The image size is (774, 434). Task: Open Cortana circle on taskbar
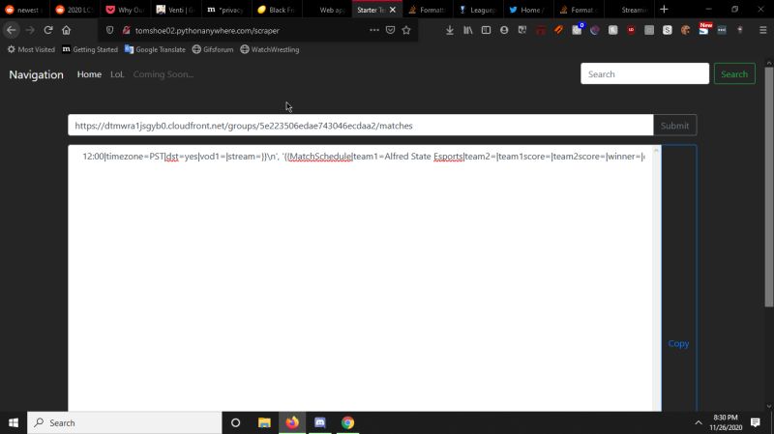(235, 422)
